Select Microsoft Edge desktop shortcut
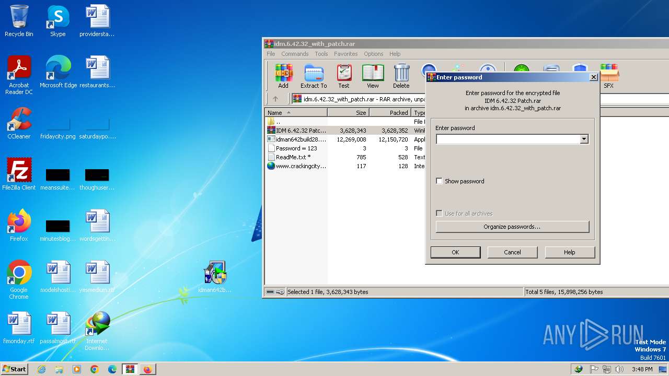 (58, 72)
